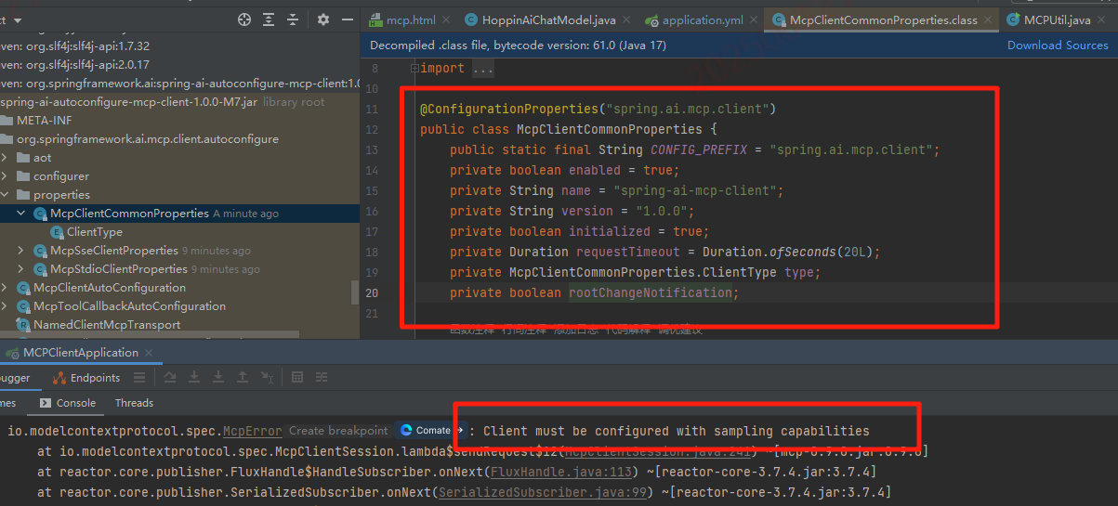Image resolution: width=1118 pixels, height=506 pixels.
Task: Click the Select Opened File locate icon
Action: point(244,19)
